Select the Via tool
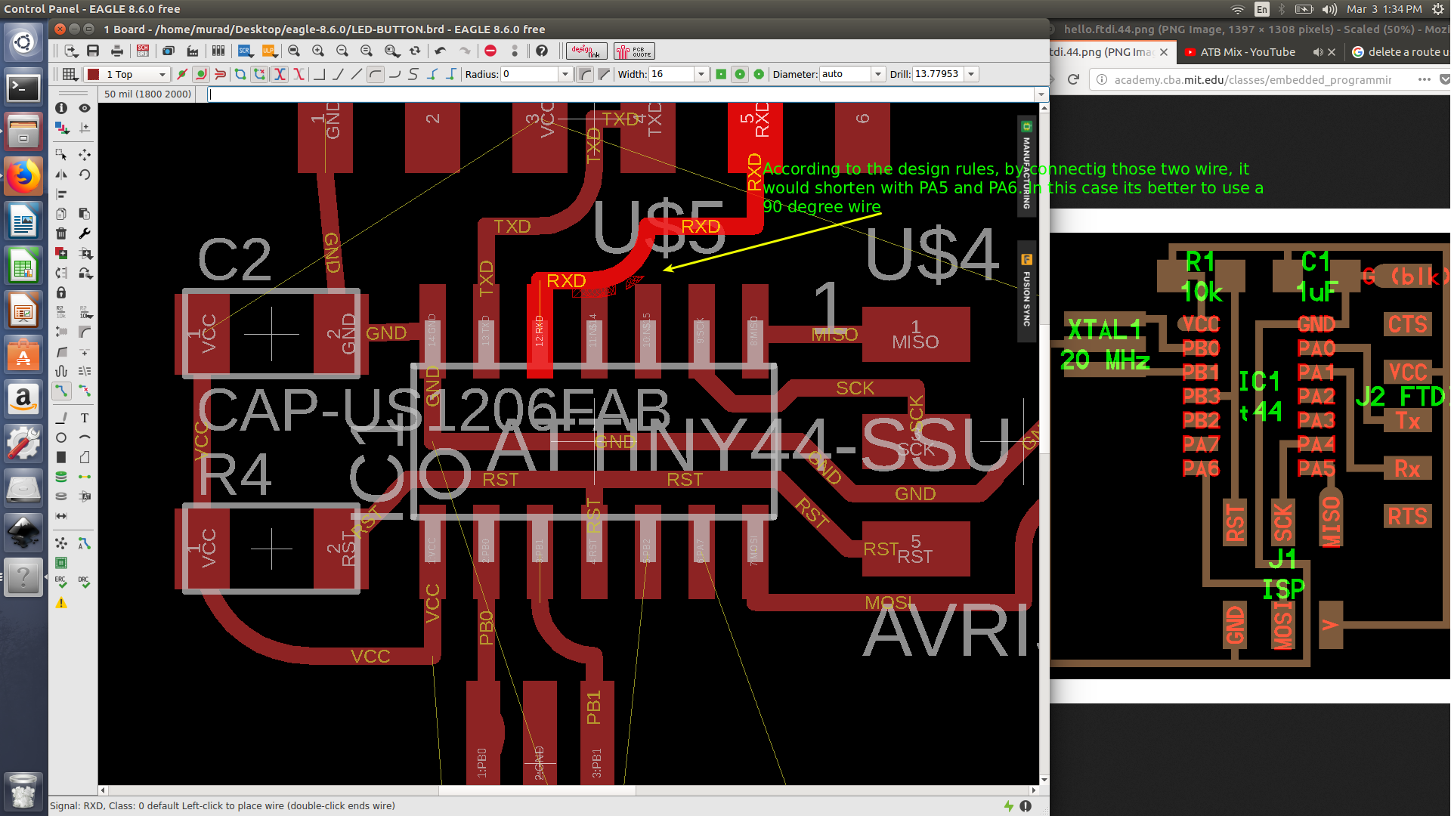The height and width of the screenshot is (816, 1451). click(61, 477)
